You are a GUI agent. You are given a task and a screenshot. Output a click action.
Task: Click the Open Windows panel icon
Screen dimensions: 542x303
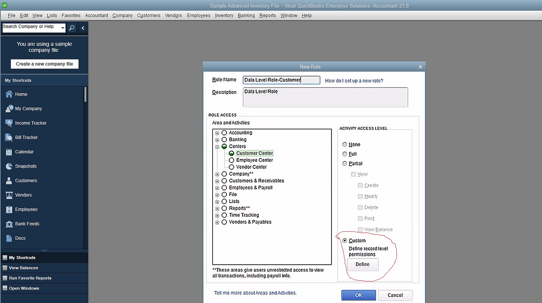5,288
